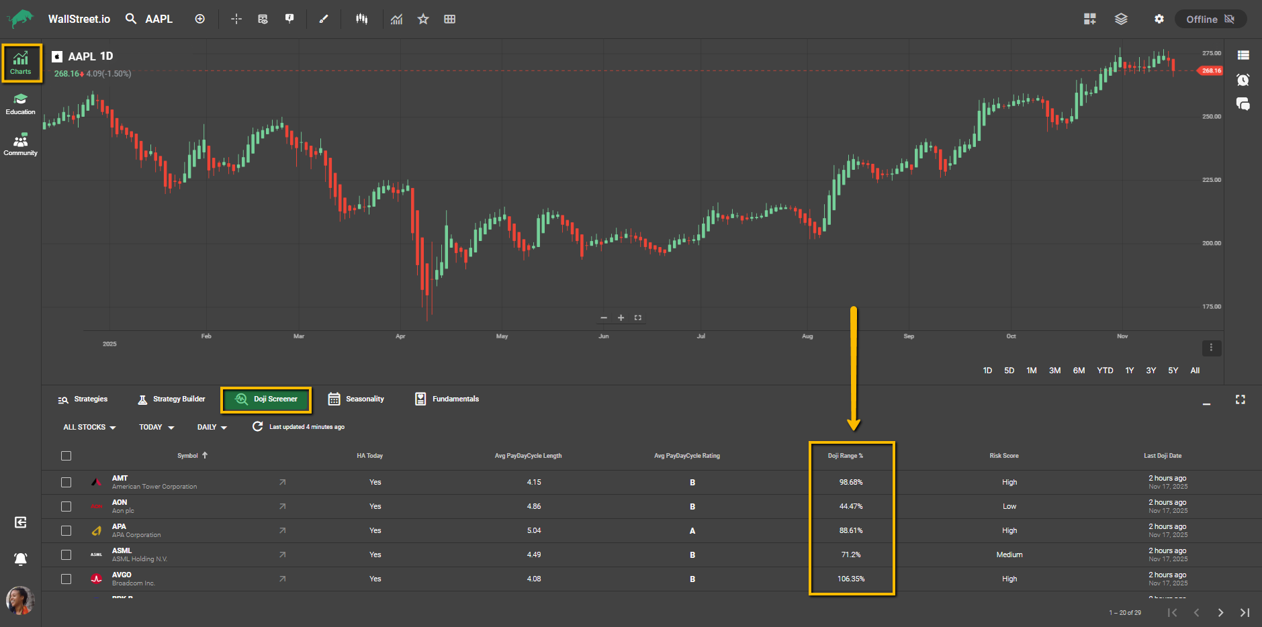1262x627 pixels.
Task: Click the AAPL symbol search field
Action: (159, 19)
